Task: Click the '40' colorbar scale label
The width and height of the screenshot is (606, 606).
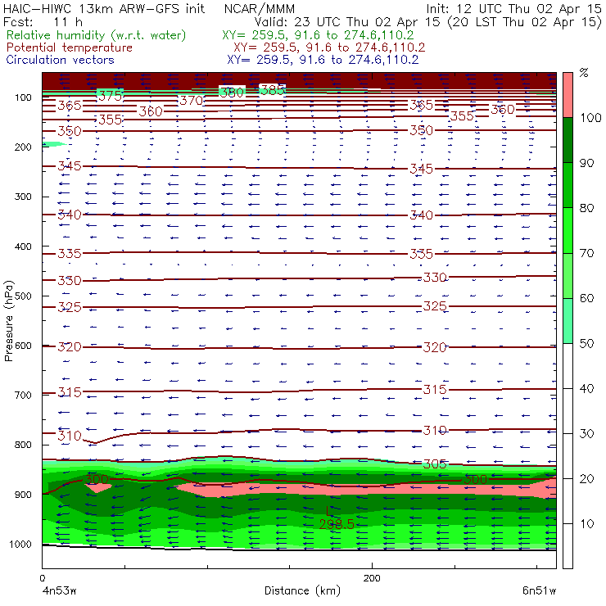Action: coord(586,389)
